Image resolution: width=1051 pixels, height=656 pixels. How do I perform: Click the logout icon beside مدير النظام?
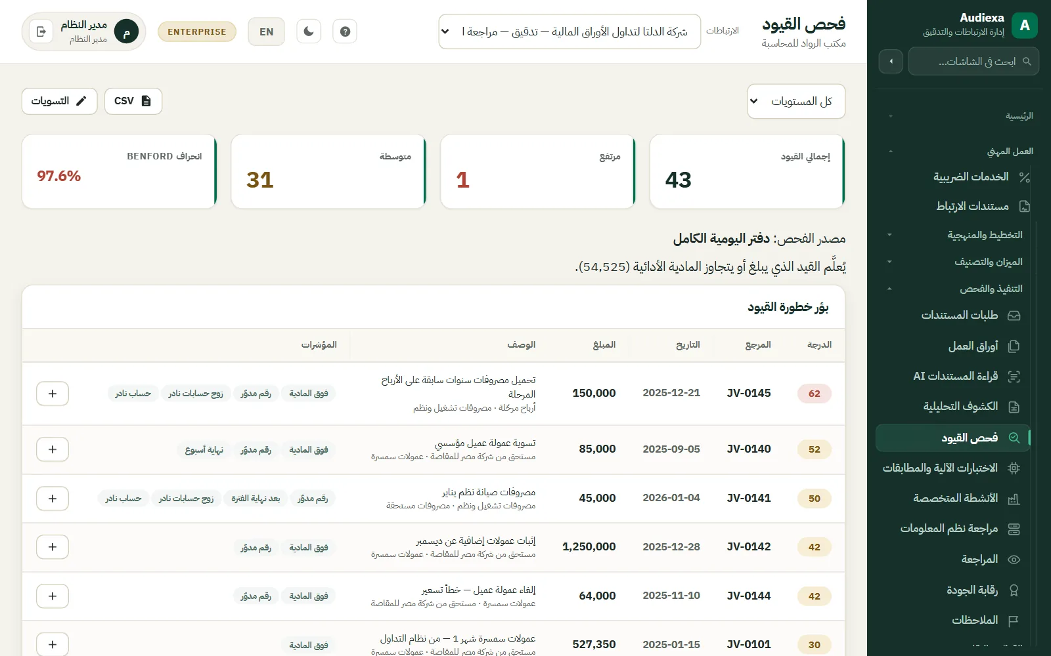tap(41, 31)
